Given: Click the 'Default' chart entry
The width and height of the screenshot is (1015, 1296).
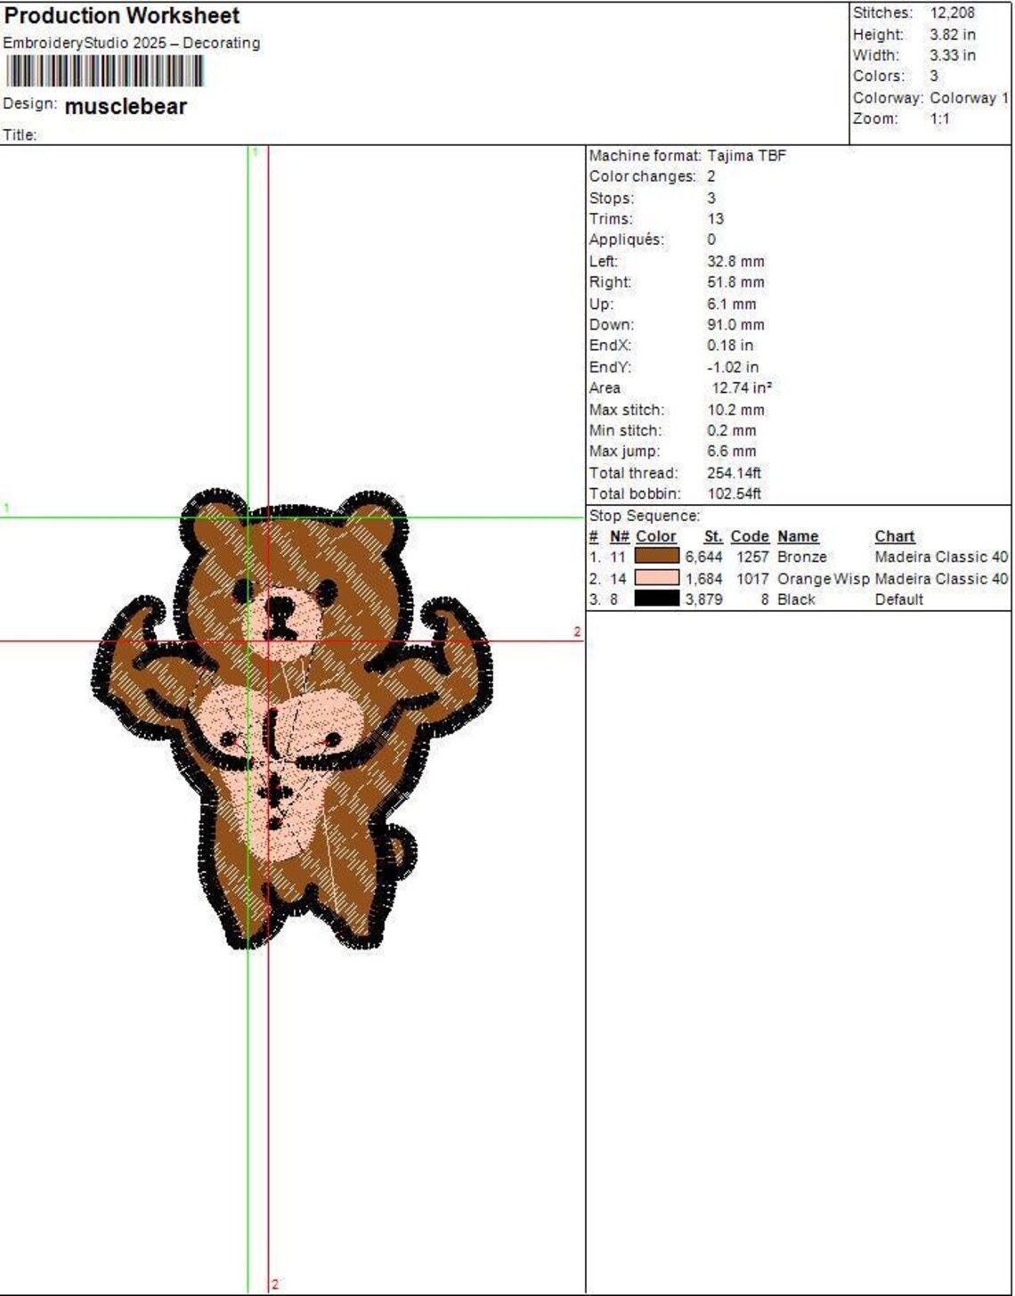Looking at the screenshot, I should pos(898,599).
